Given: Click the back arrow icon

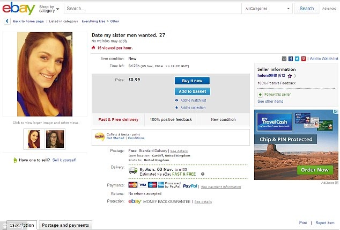Looking at the screenshot, I should (x=7, y=21).
